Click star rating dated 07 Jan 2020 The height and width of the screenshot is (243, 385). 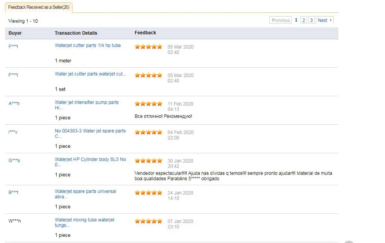pyautogui.click(x=149, y=221)
